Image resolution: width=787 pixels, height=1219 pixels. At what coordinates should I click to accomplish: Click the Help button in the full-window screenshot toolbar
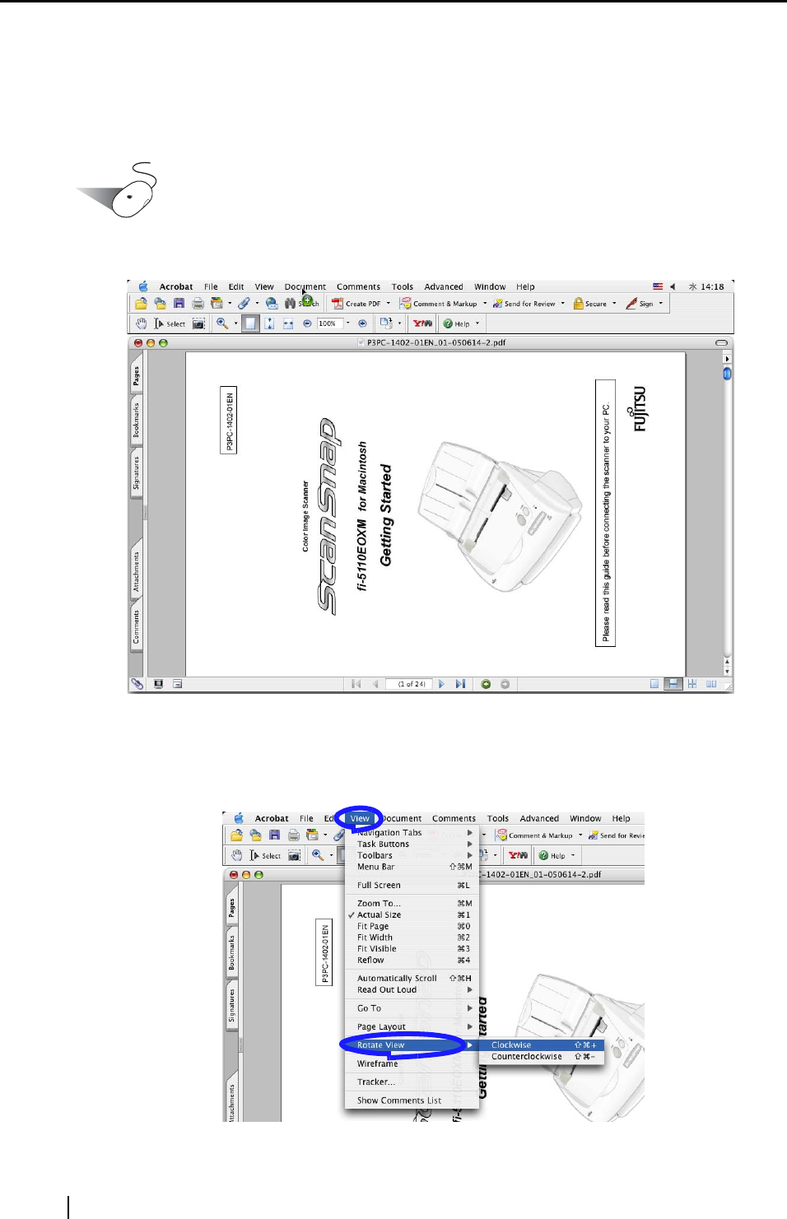pyautogui.click(x=457, y=323)
